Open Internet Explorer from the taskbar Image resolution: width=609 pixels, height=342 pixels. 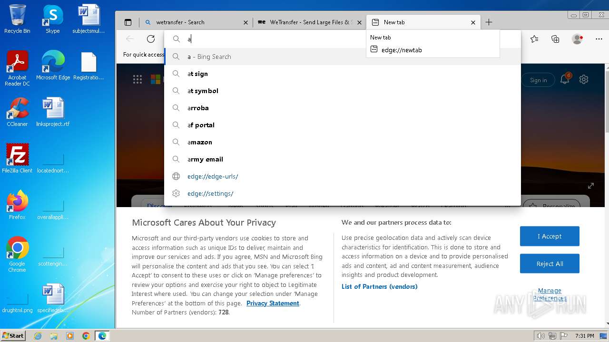(38, 336)
